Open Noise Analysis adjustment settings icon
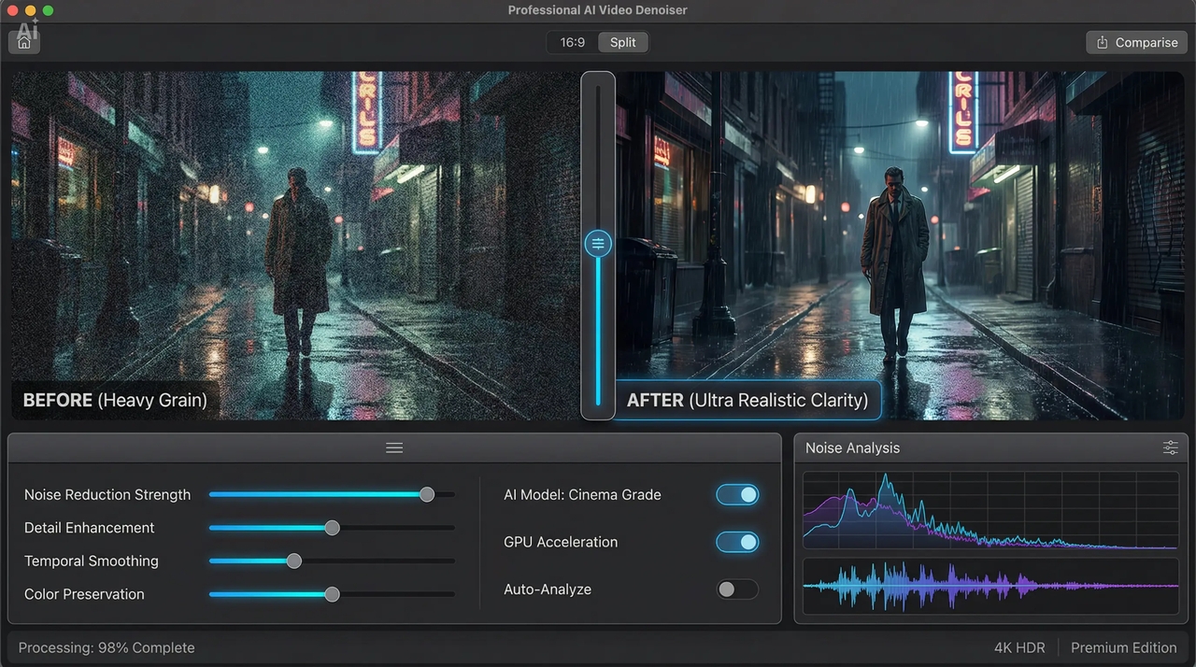 pos(1170,448)
